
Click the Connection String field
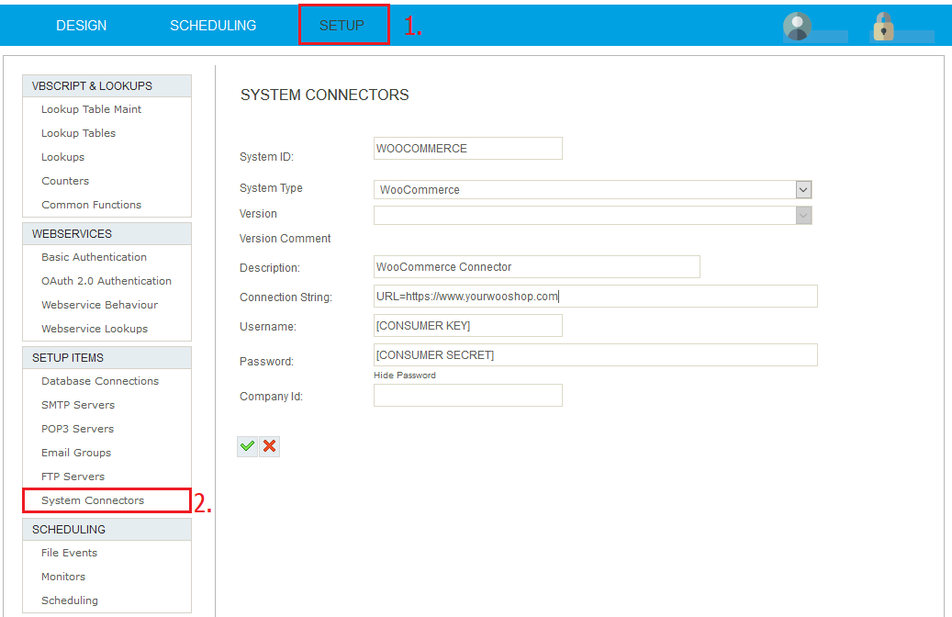click(x=596, y=297)
